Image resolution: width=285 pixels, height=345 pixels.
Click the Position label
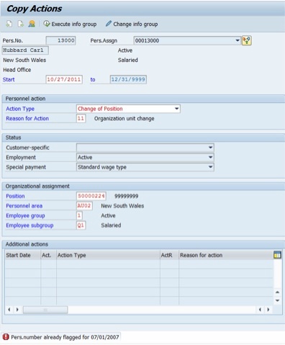tap(15, 196)
